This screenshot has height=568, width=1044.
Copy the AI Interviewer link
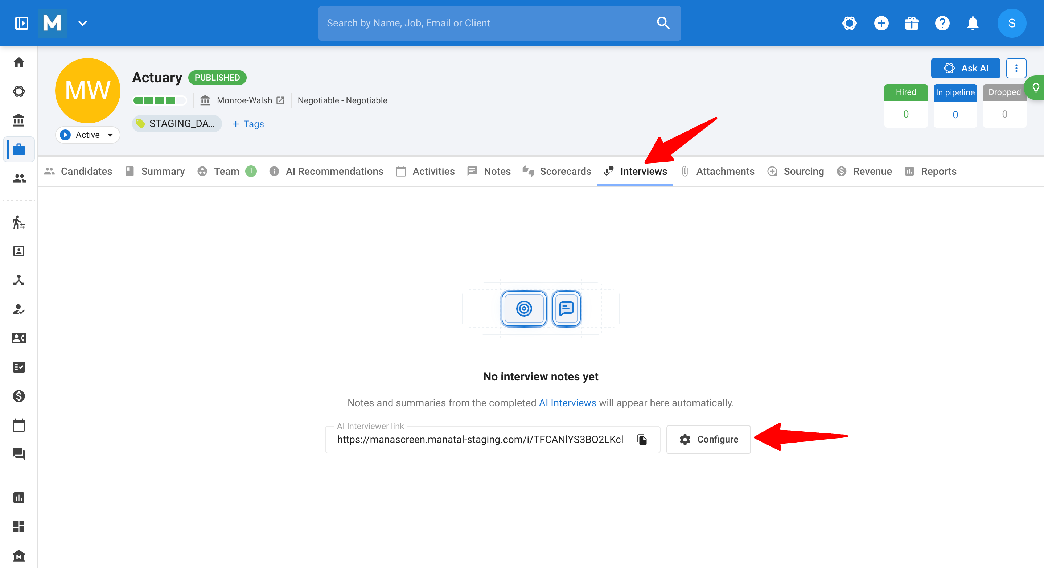pos(642,439)
